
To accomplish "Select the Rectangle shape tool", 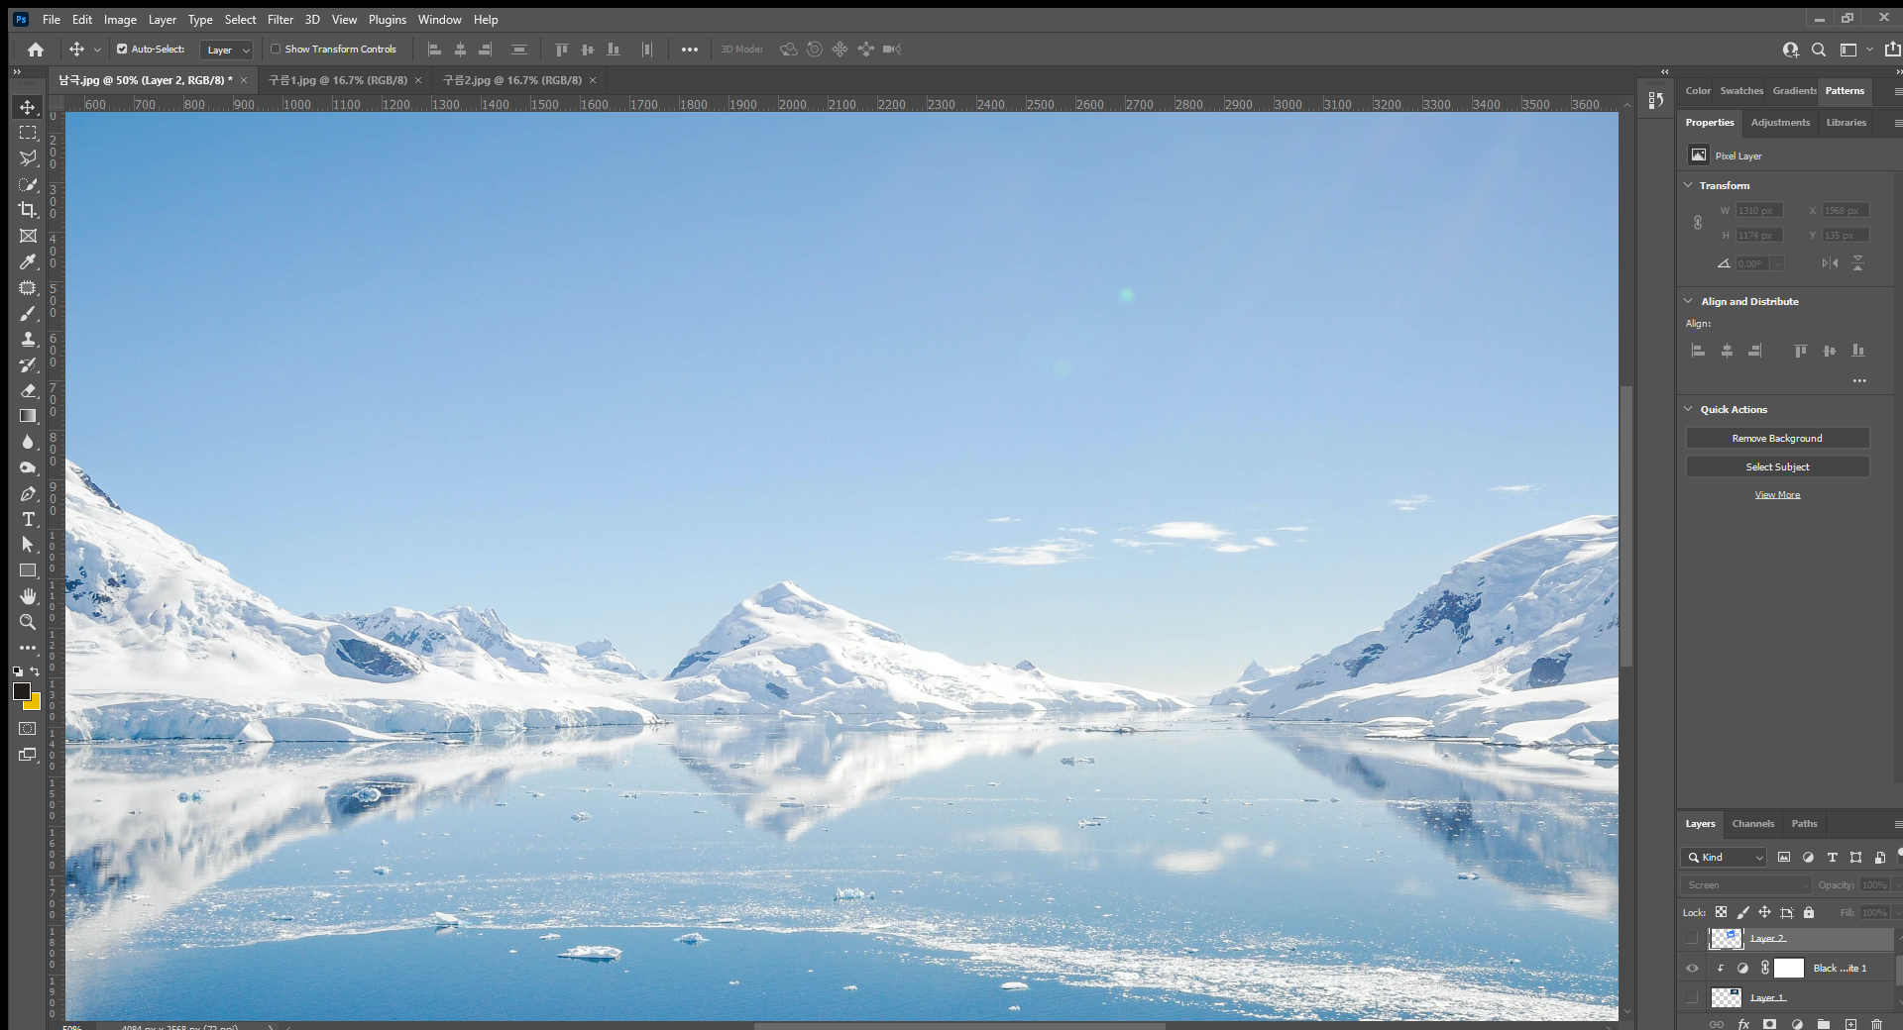I will tap(28, 570).
